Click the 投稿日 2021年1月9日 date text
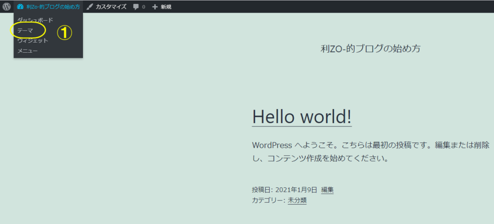Image resolution: width=494 pixels, height=224 pixels. (x=284, y=190)
